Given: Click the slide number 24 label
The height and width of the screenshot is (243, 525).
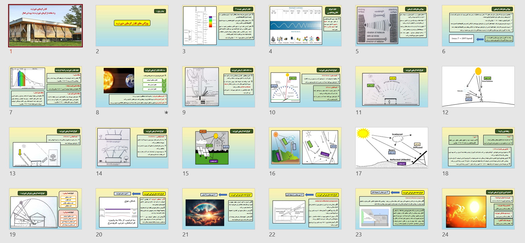Looking at the screenshot, I should coord(445,235).
